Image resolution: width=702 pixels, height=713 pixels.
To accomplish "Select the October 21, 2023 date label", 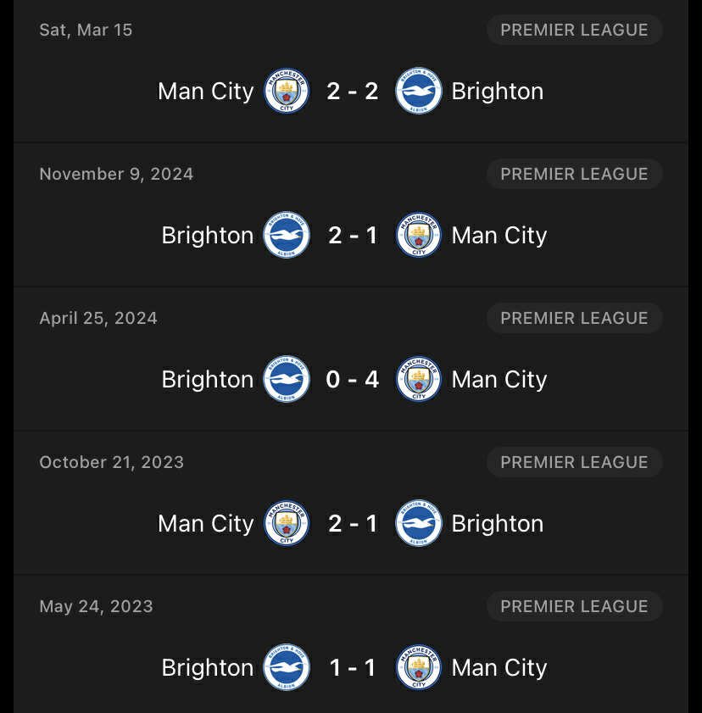I will (111, 462).
